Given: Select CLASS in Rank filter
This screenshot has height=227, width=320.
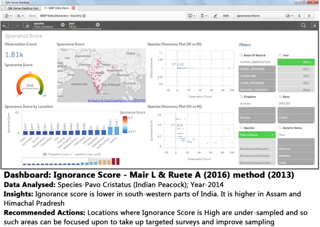Looking at the screenshot, I should [x=296, y=118].
